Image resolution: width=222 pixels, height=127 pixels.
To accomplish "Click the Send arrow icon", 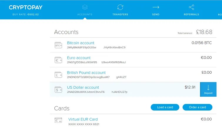I will (156, 7).
